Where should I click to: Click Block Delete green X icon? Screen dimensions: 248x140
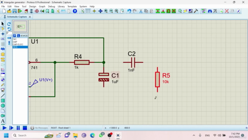(x=174, y=11)
